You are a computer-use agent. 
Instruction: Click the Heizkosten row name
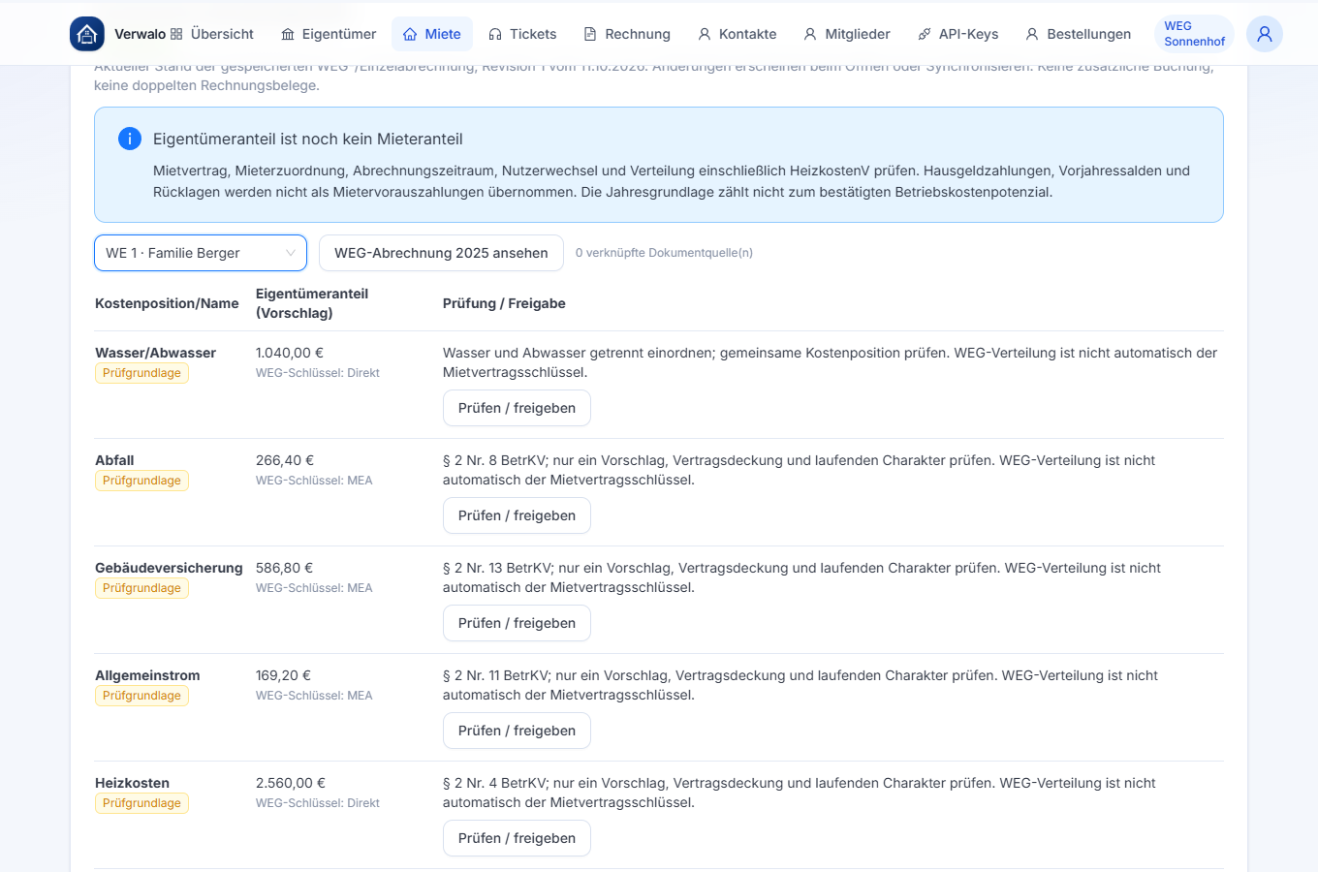tap(132, 783)
